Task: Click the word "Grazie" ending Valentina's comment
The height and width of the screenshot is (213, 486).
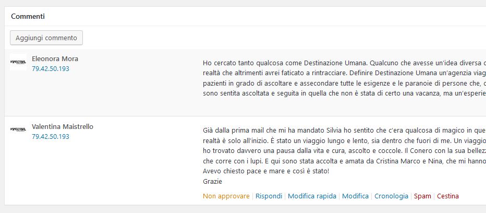Action: (x=212, y=182)
